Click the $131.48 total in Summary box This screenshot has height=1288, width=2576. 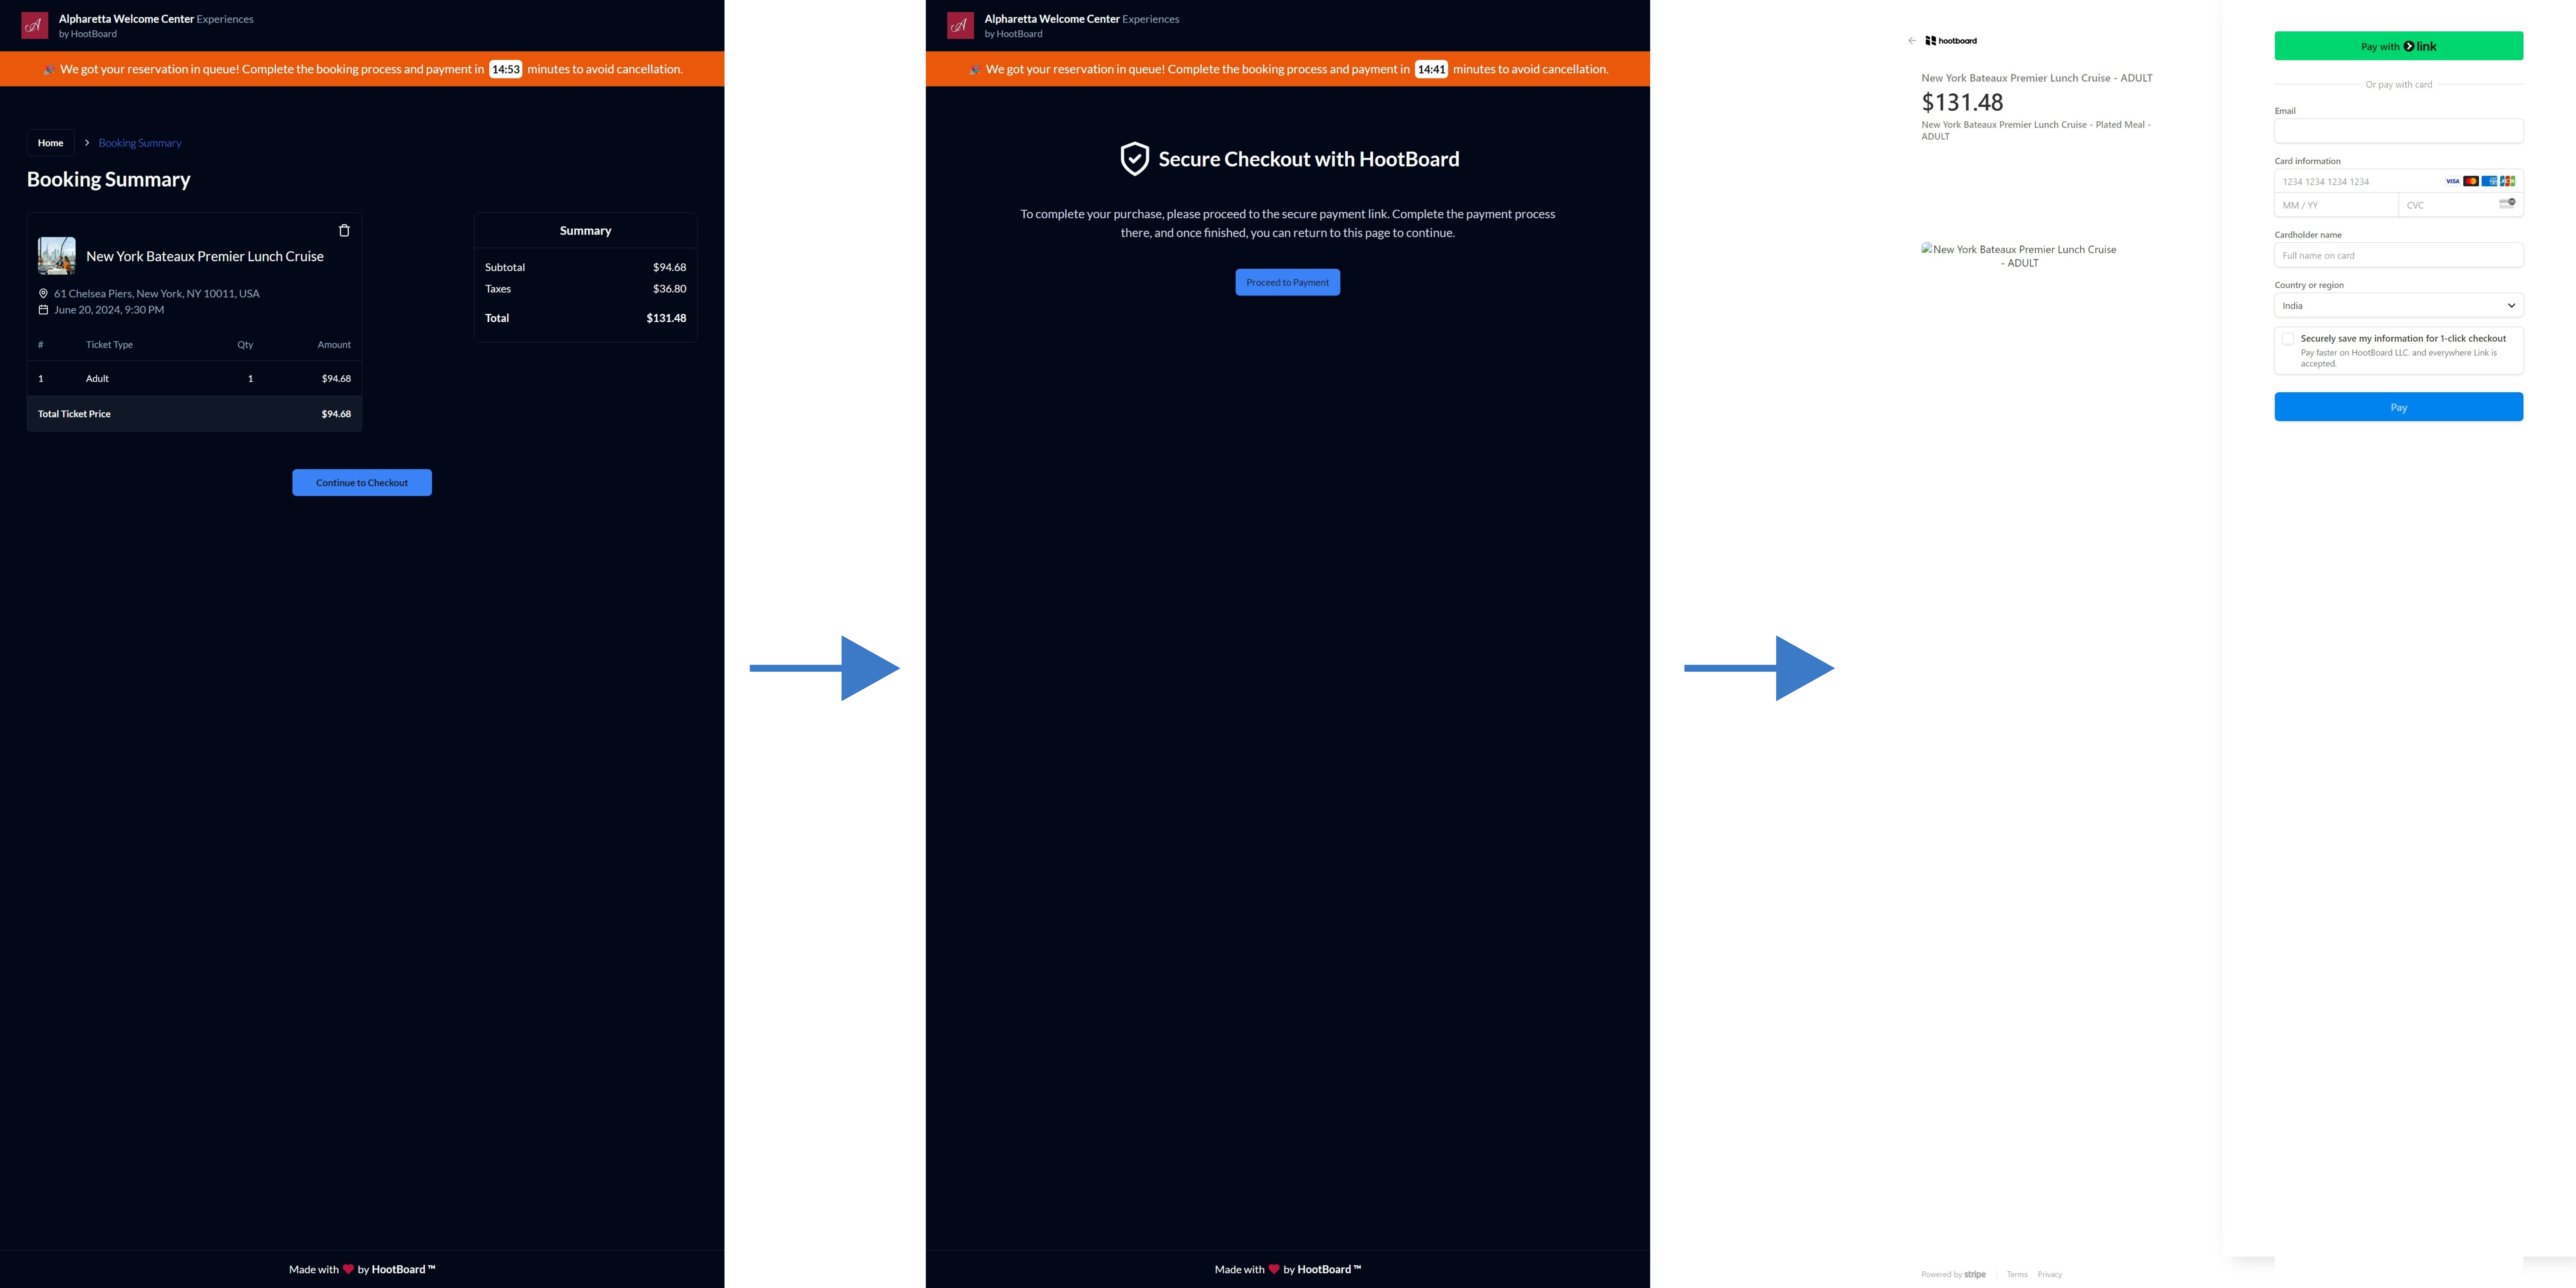(x=666, y=318)
